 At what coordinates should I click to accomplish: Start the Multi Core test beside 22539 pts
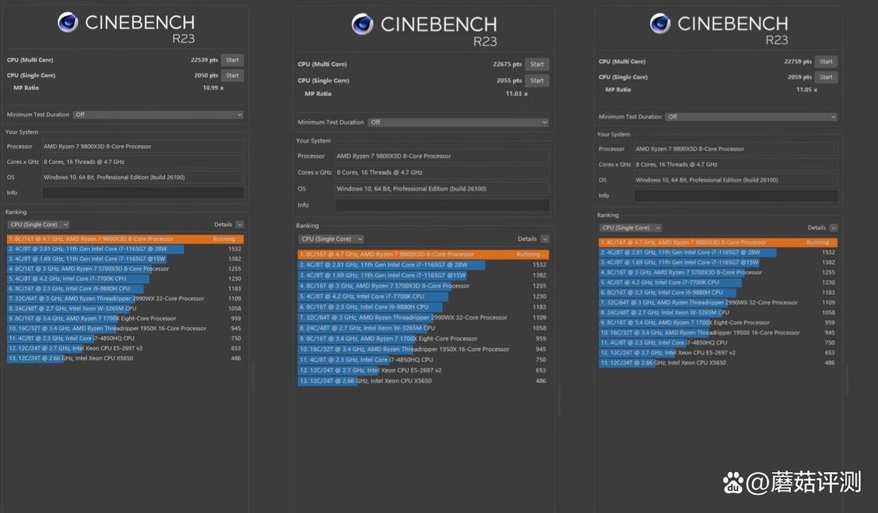[x=233, y=60]
